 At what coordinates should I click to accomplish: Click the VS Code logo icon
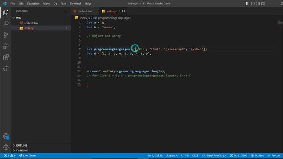pyautogui.click(x=4, y=4)
